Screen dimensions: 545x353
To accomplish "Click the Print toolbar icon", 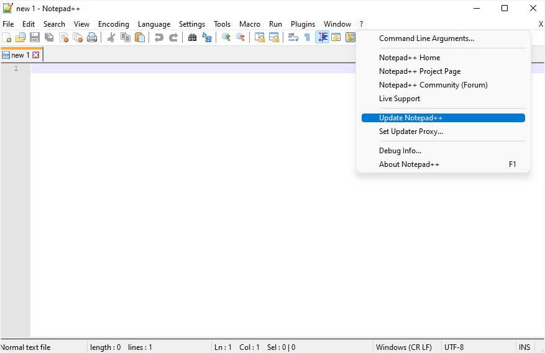I will click(x=92, y=37).
